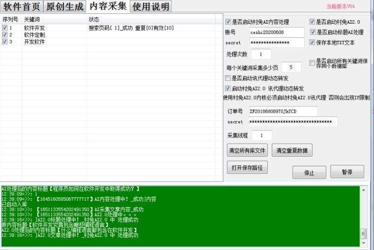Toggle 保存本地TXT文本 checkbox
The height and width of the screenshot is (250, 374).
(312, 42)
